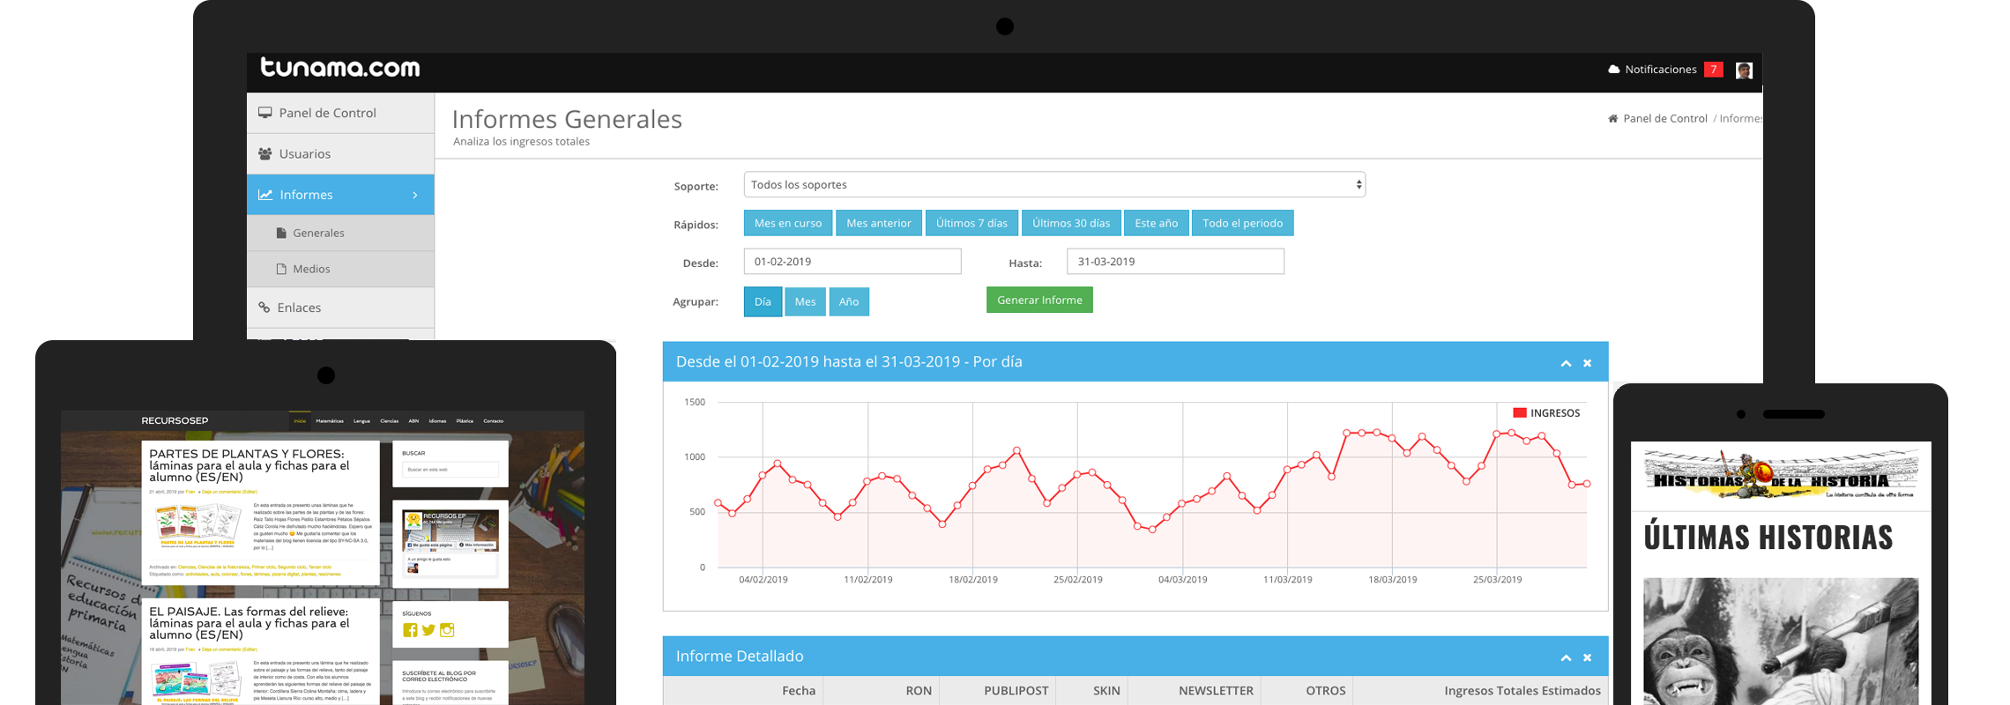Click the 'Todo el periodo' quick filter
The height and width of the screenshot is (705, 2010).
pyautogui.click(x=1242, y=223)
